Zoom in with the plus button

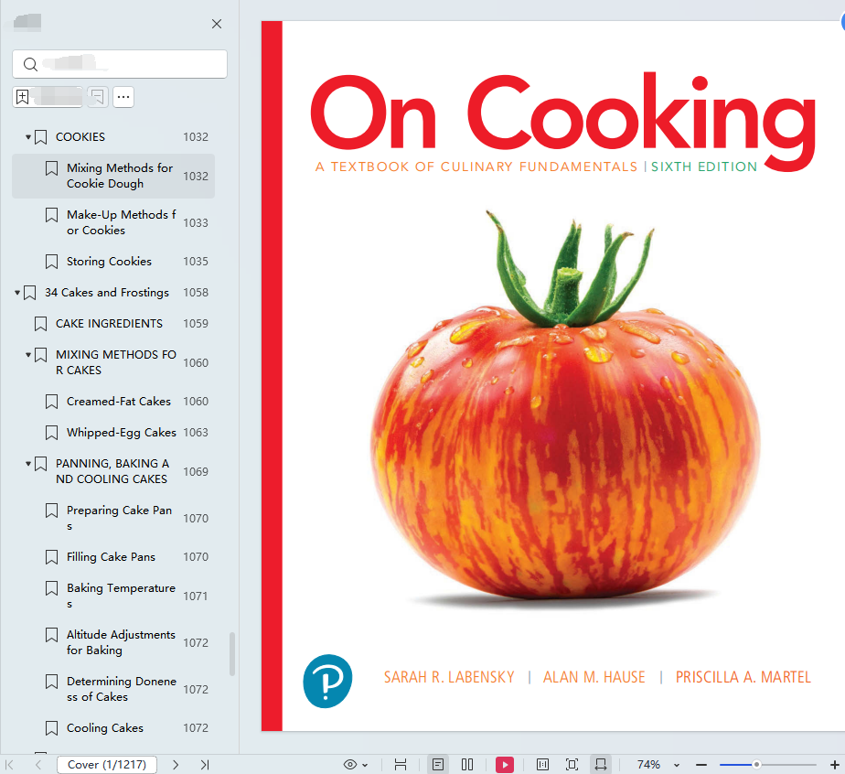click(x=834, y=764)
